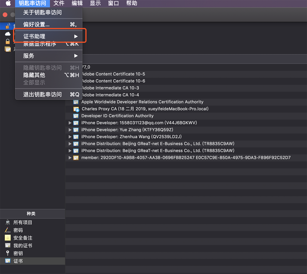Click certificate icon of iPhone Developer Zhenhua Wang
The height and width of the screenshot is (274, 307).
click(76, 137)
